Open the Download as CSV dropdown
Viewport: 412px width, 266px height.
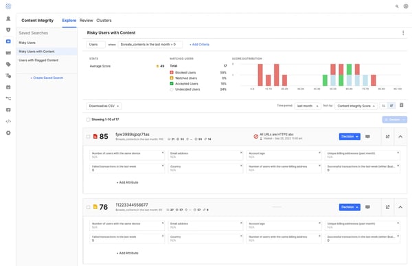pyautogui.click(x=104, y=106)
